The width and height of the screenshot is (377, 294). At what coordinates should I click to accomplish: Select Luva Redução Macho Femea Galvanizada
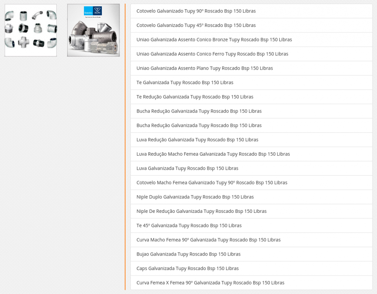[x=213, y=154]
